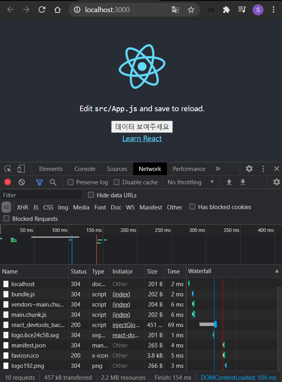Filter requests by Font
282x382 pixels.
100,208
